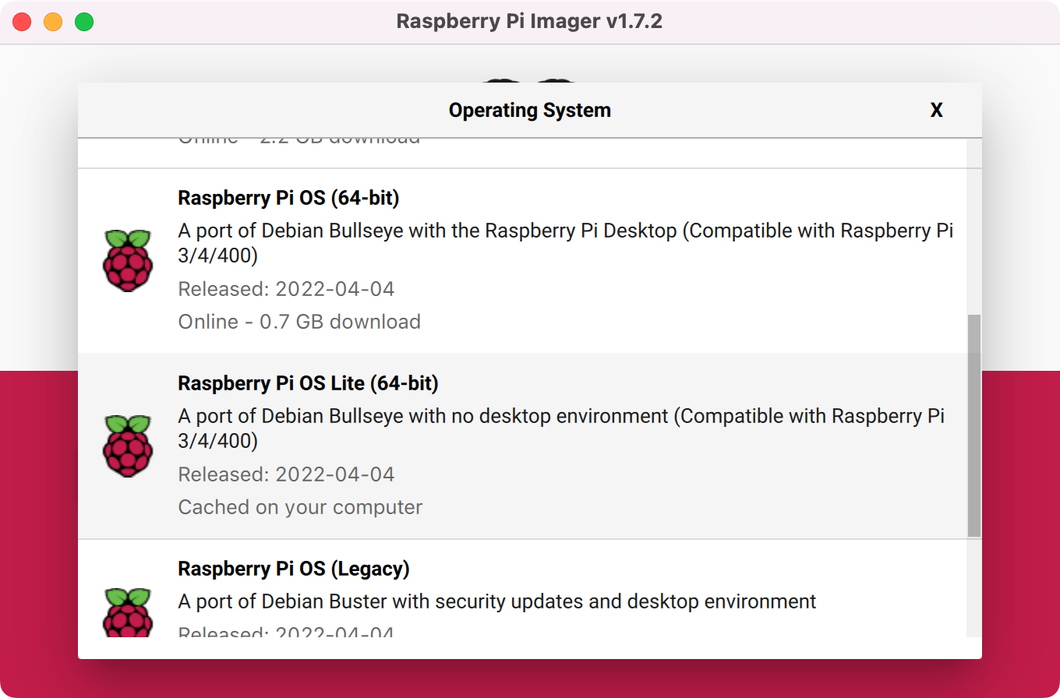Image resolution: width=1060 pixels, height=698 pixels.
Task: Select the partially visible 2.2 GB download entry
Action: (x=299, y=143)
